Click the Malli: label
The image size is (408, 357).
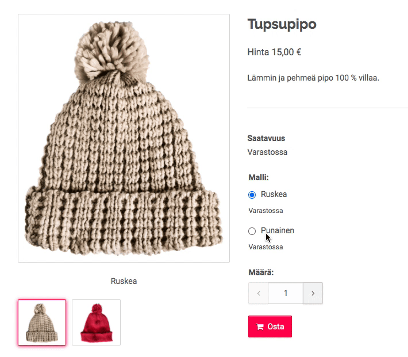259,177
